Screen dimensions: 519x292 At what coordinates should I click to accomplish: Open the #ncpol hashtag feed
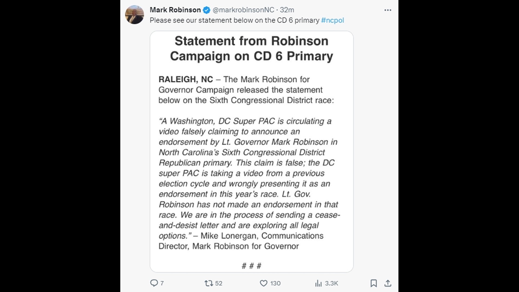[x=333, y=20]
